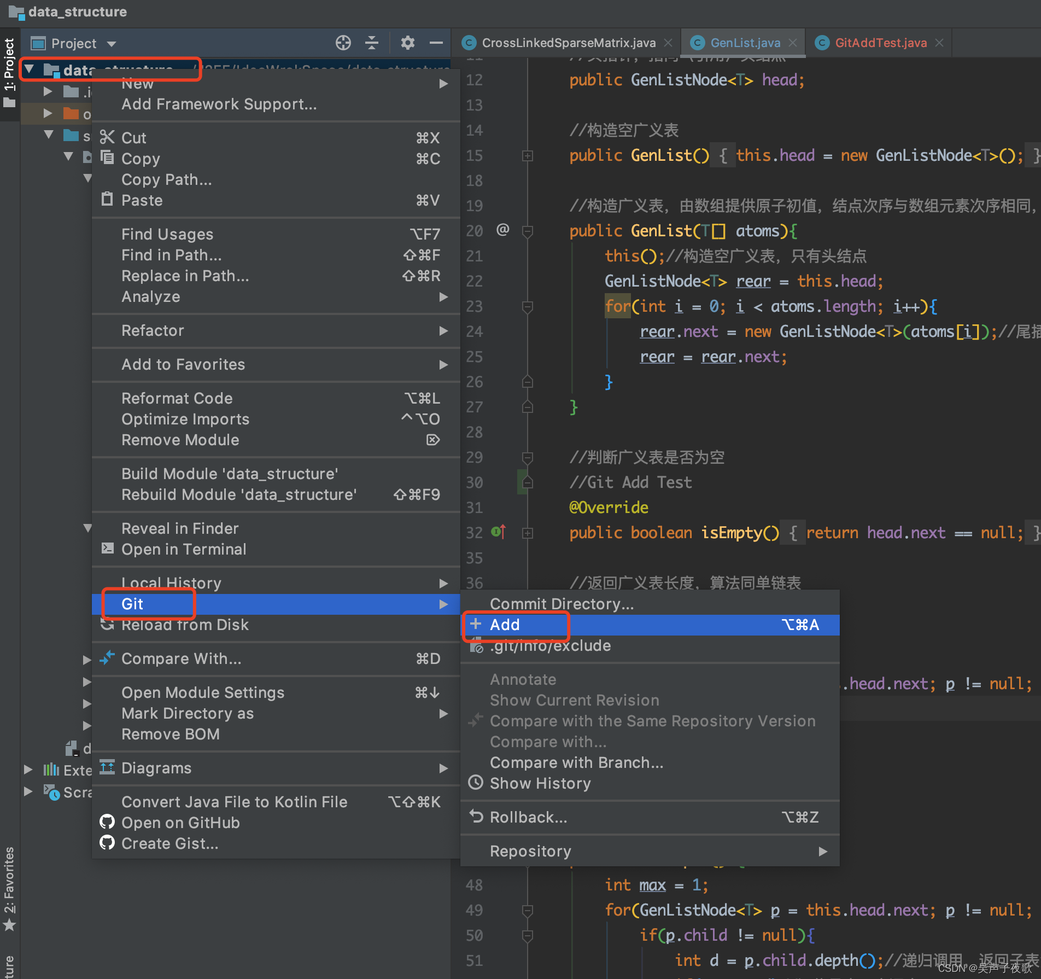Choose Convert Java File to Kotlin File
Viewport: 1041px width, 979px height.
[x=276, y=802]
